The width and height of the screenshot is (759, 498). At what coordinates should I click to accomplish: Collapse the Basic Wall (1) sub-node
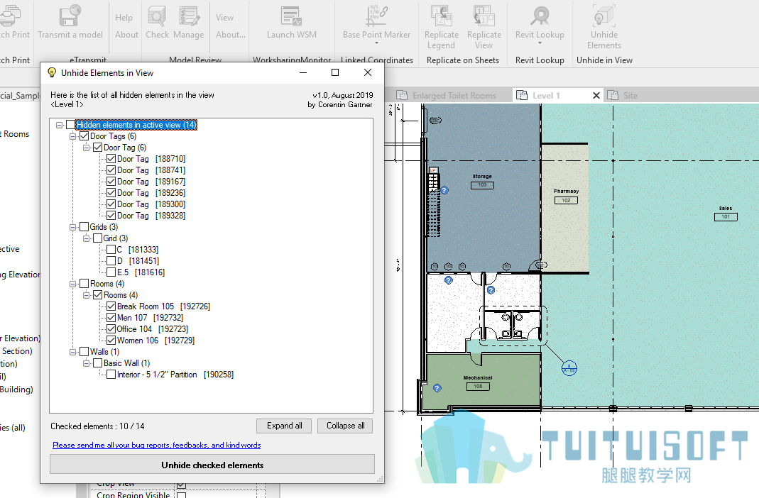(86, 363)
